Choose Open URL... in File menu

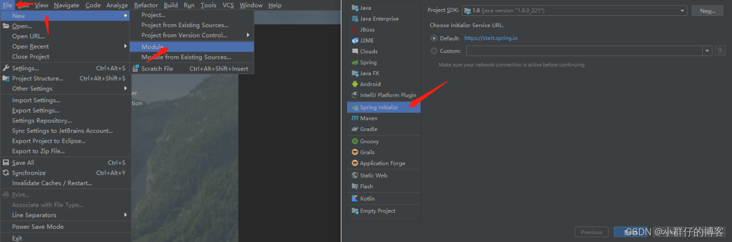click(65, 36)
